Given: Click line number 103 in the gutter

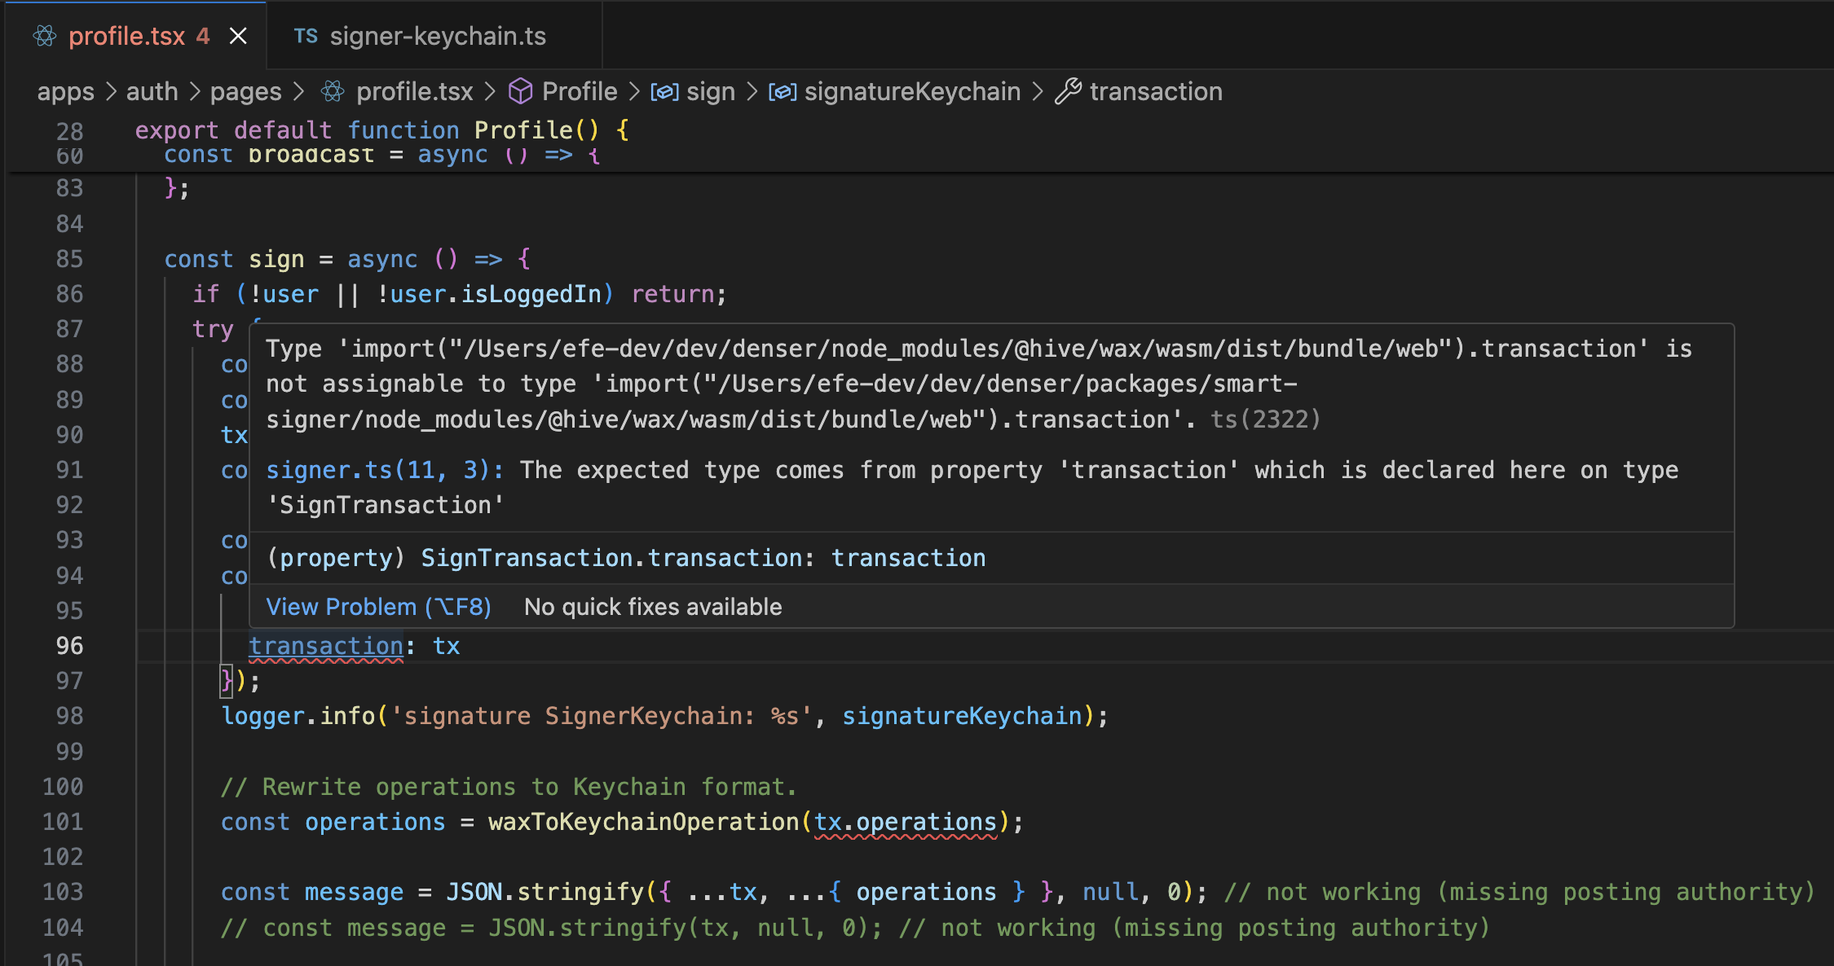Looking at the screenshot, I should click(x=63, y=892).
